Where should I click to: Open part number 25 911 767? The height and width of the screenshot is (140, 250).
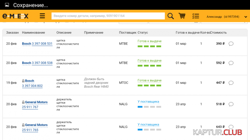(x=30, y=107)
